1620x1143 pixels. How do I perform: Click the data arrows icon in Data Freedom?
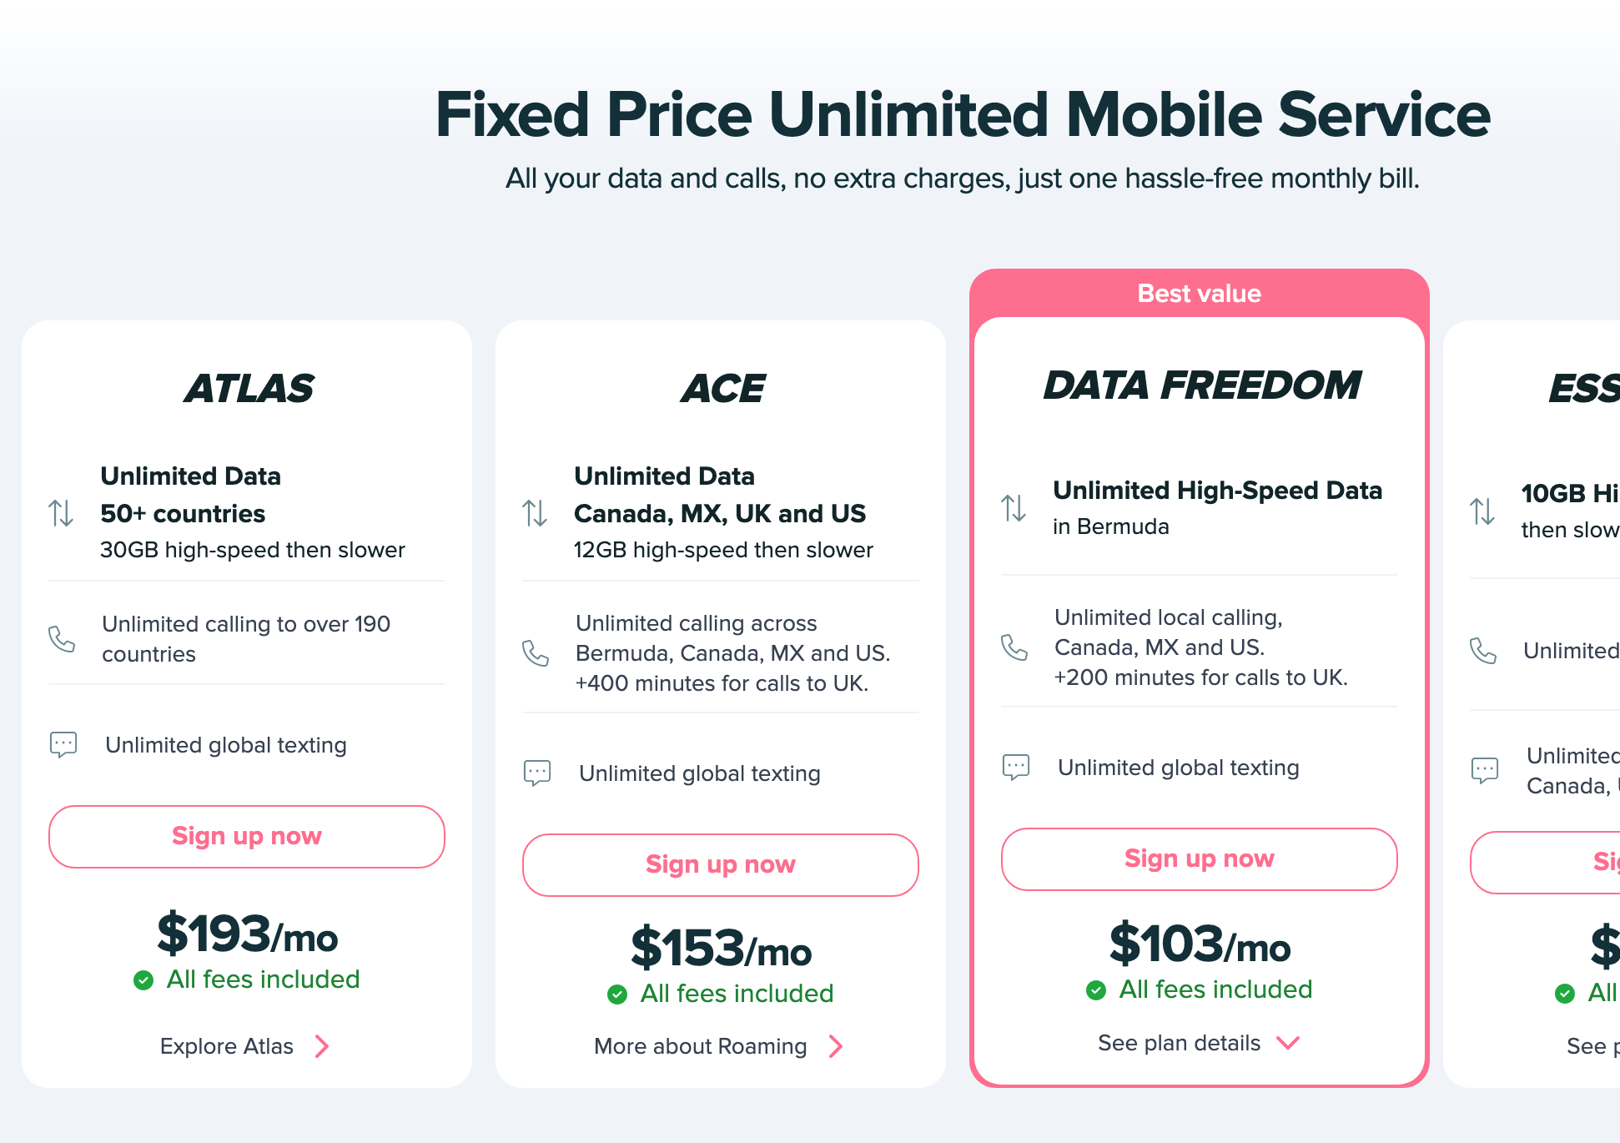coord(1014,507)
